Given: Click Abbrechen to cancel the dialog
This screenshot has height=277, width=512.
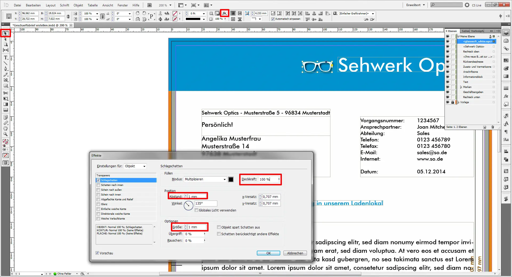Looking at the screenshot, I should click(295, 253).
